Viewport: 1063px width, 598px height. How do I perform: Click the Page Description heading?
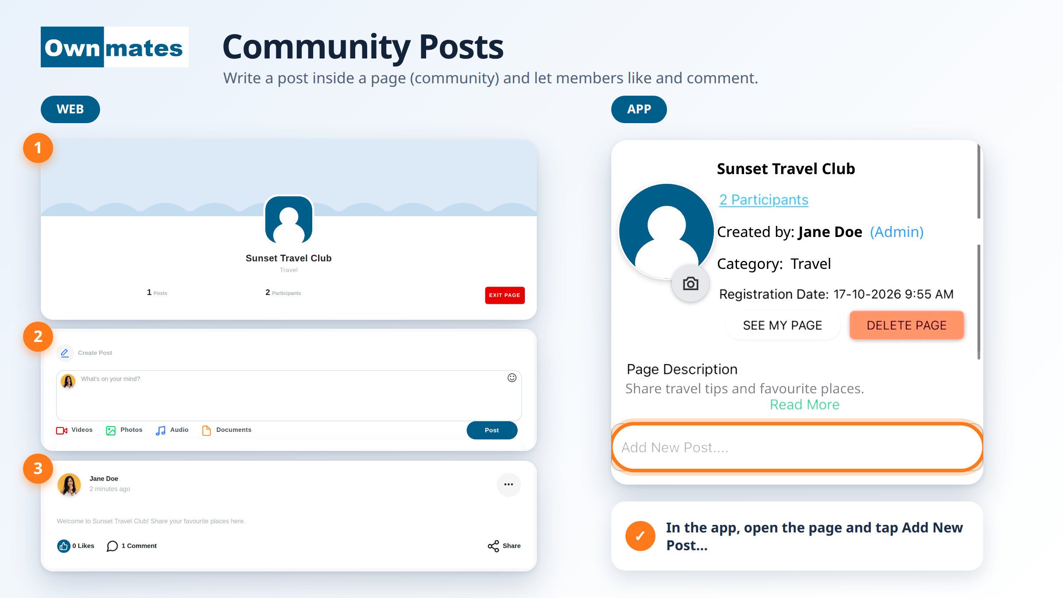point(682,369)
